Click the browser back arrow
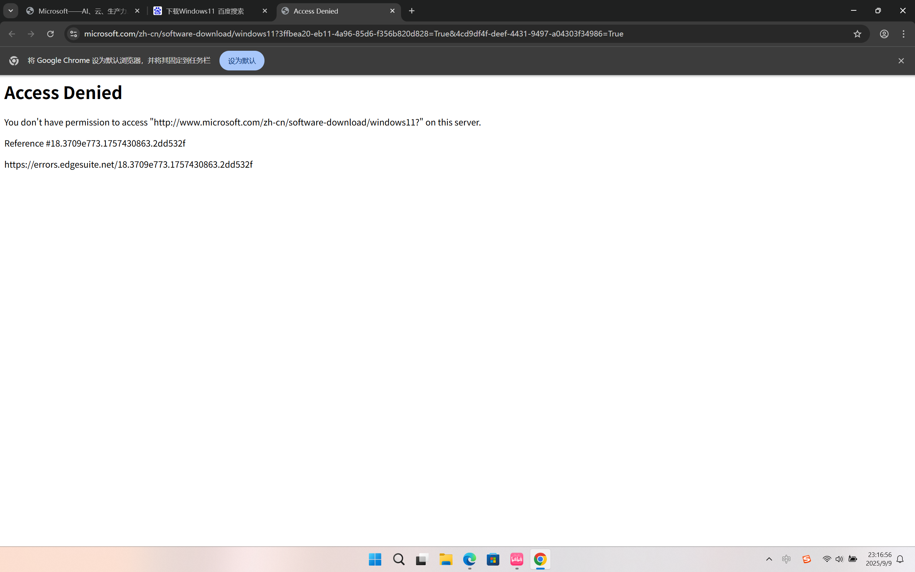915x572 pixels. 12,34
